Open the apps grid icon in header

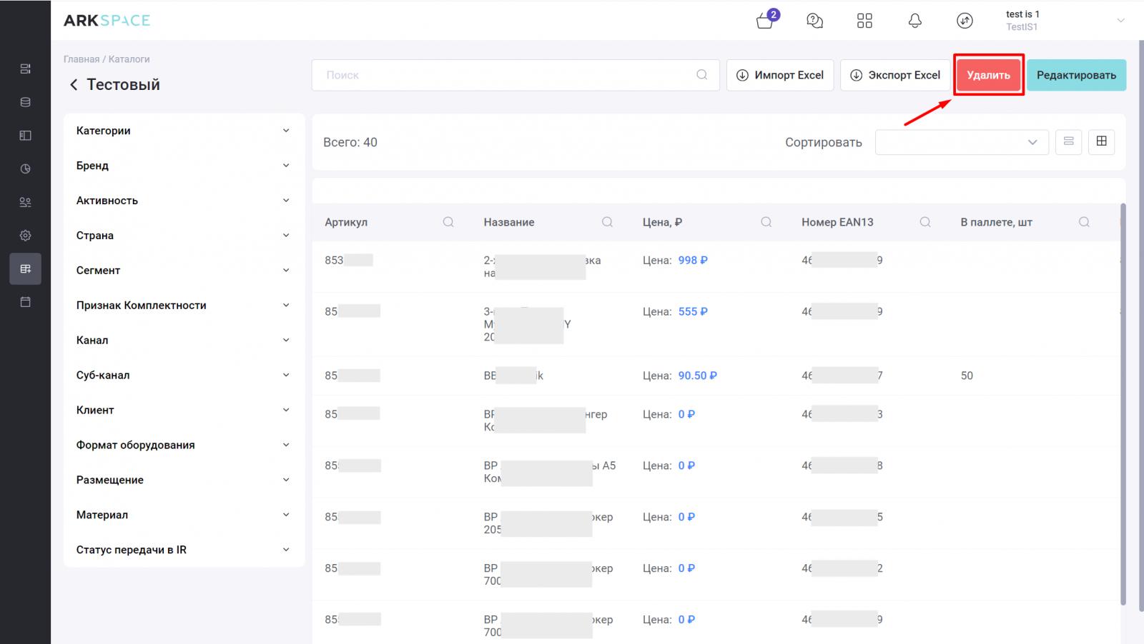tap(864, 21)
